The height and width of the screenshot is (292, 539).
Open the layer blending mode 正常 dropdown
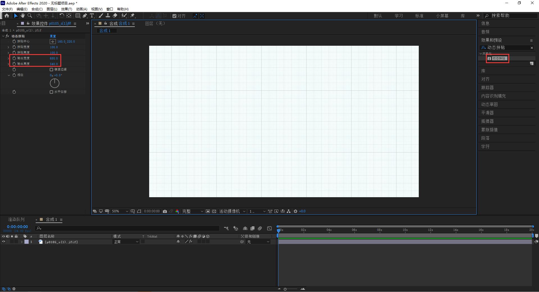[x=126, y=242]
